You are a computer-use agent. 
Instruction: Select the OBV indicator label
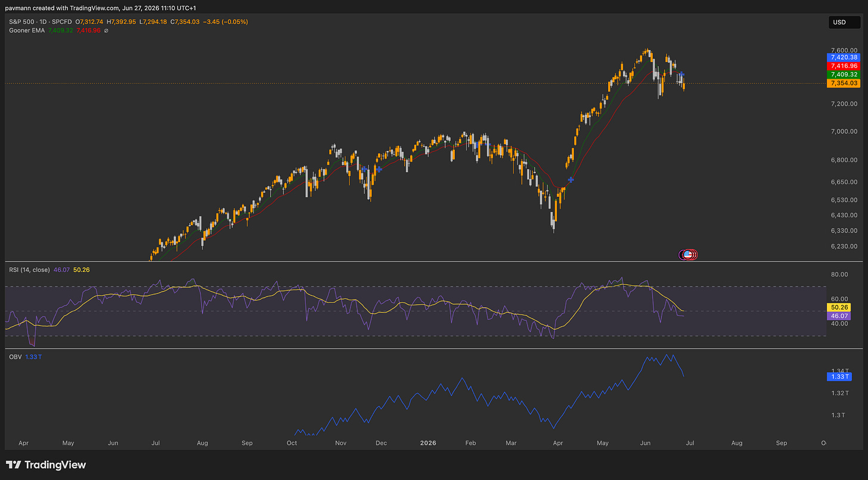15,357
